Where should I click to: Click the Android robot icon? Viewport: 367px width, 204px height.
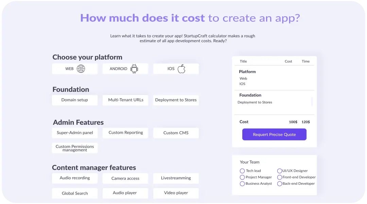pyautogui.click(x=134, y=69)
